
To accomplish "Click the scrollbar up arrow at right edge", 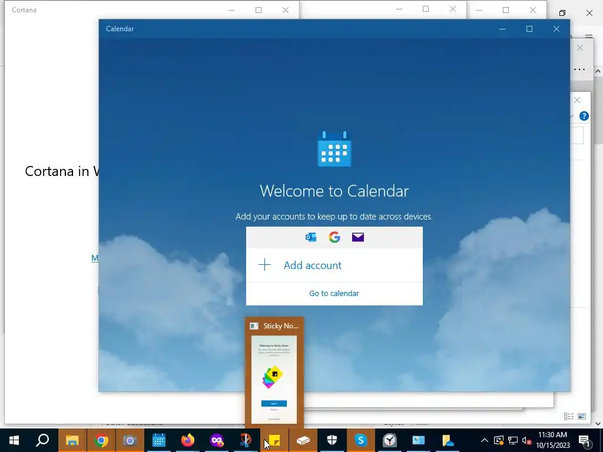I will [598, 71].
